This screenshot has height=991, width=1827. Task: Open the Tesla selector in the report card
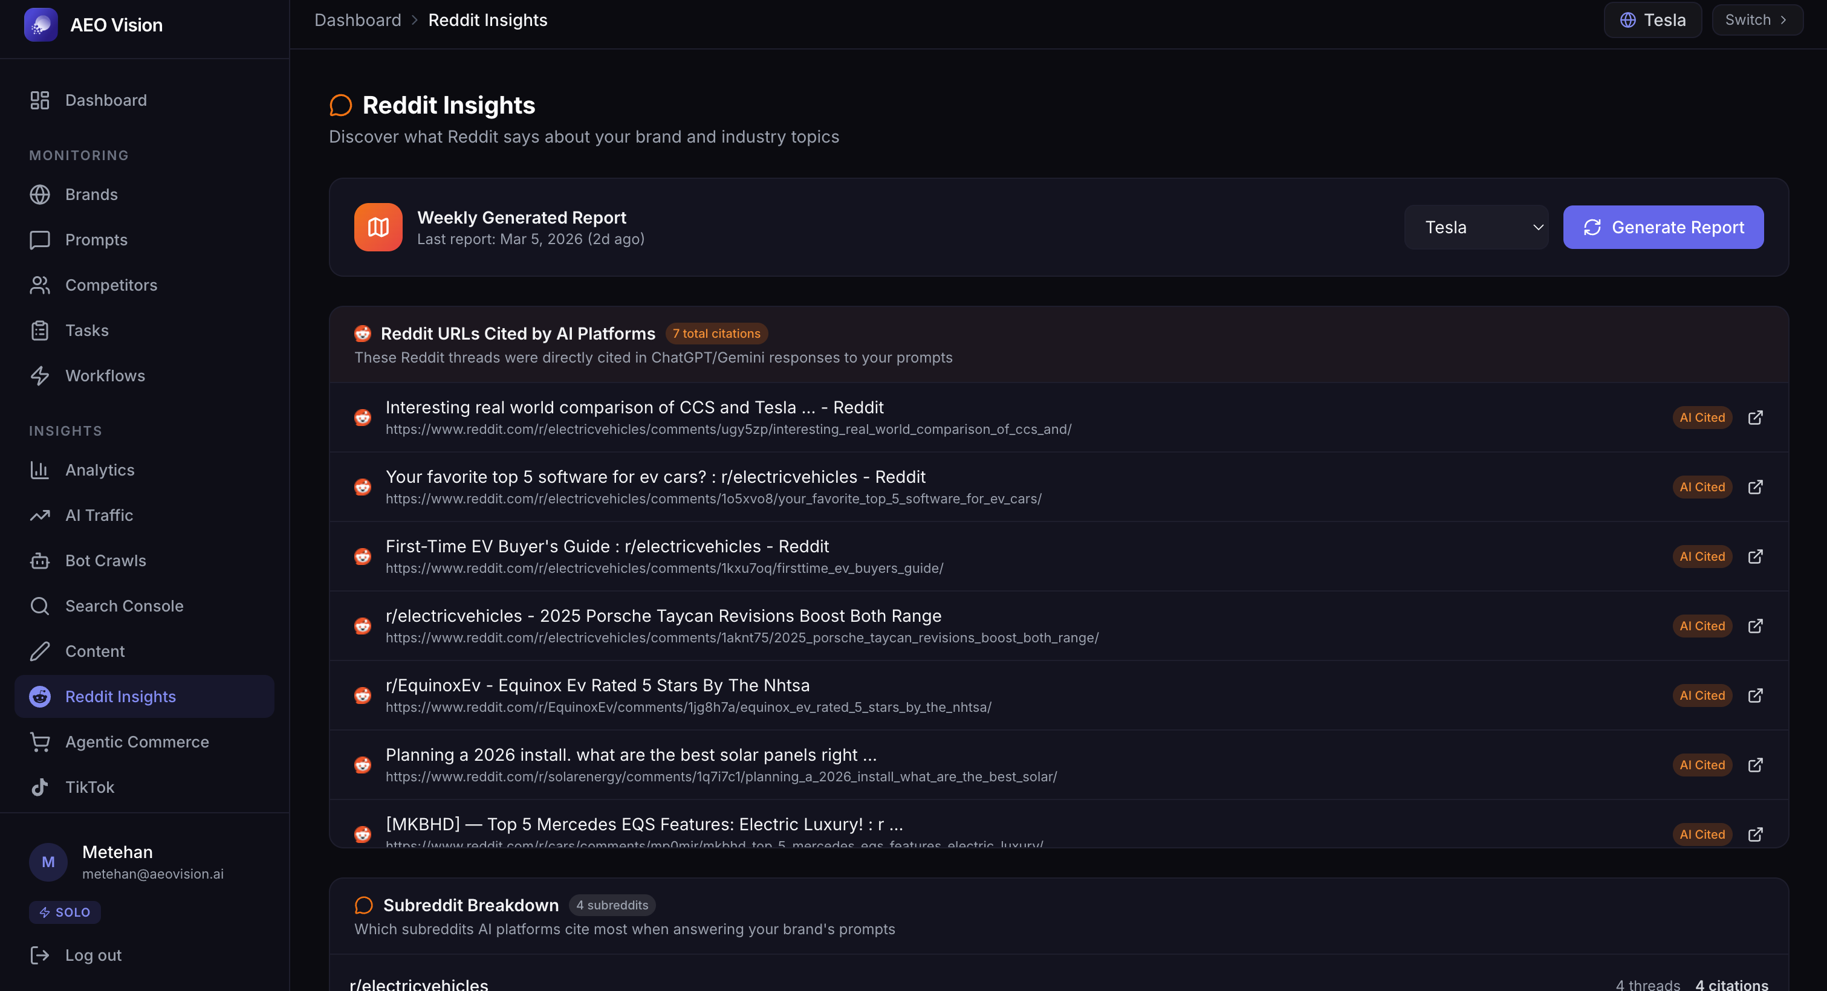[1476, 227]
